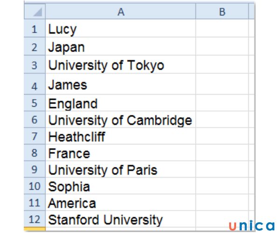280x233 pixels.
Task: Select the University of Cambridge cell
Action: pyautogui.click(x=120, y=120)
